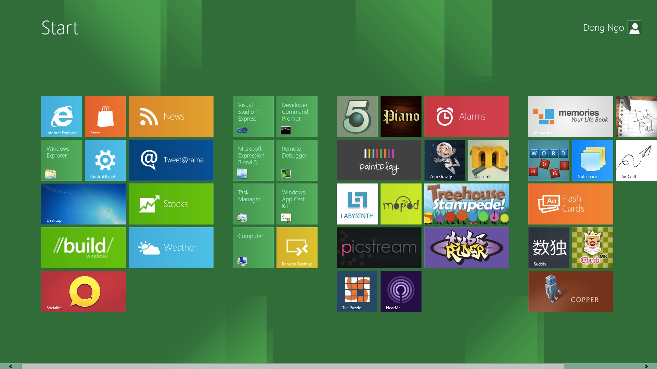657x369 pixels.
Task: Click the scrollbar right arrow
Action: [646, 366]
